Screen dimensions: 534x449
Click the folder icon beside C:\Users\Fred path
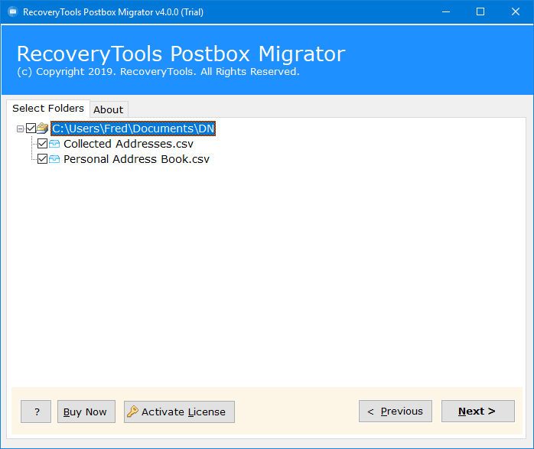pos(43,129)
